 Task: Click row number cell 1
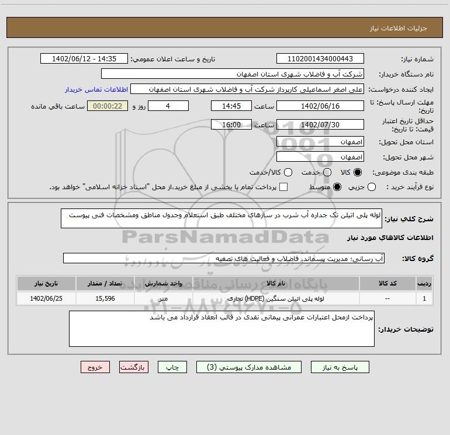[x=424, y=298]
